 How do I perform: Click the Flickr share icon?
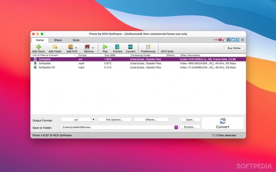click(216, 40)
